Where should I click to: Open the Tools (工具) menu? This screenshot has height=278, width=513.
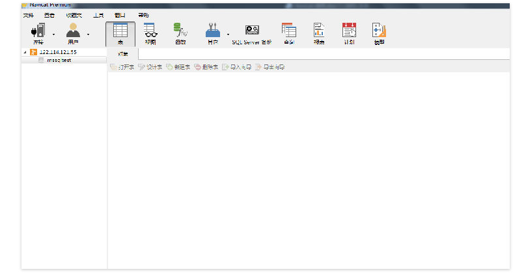(x=98, y=14)
